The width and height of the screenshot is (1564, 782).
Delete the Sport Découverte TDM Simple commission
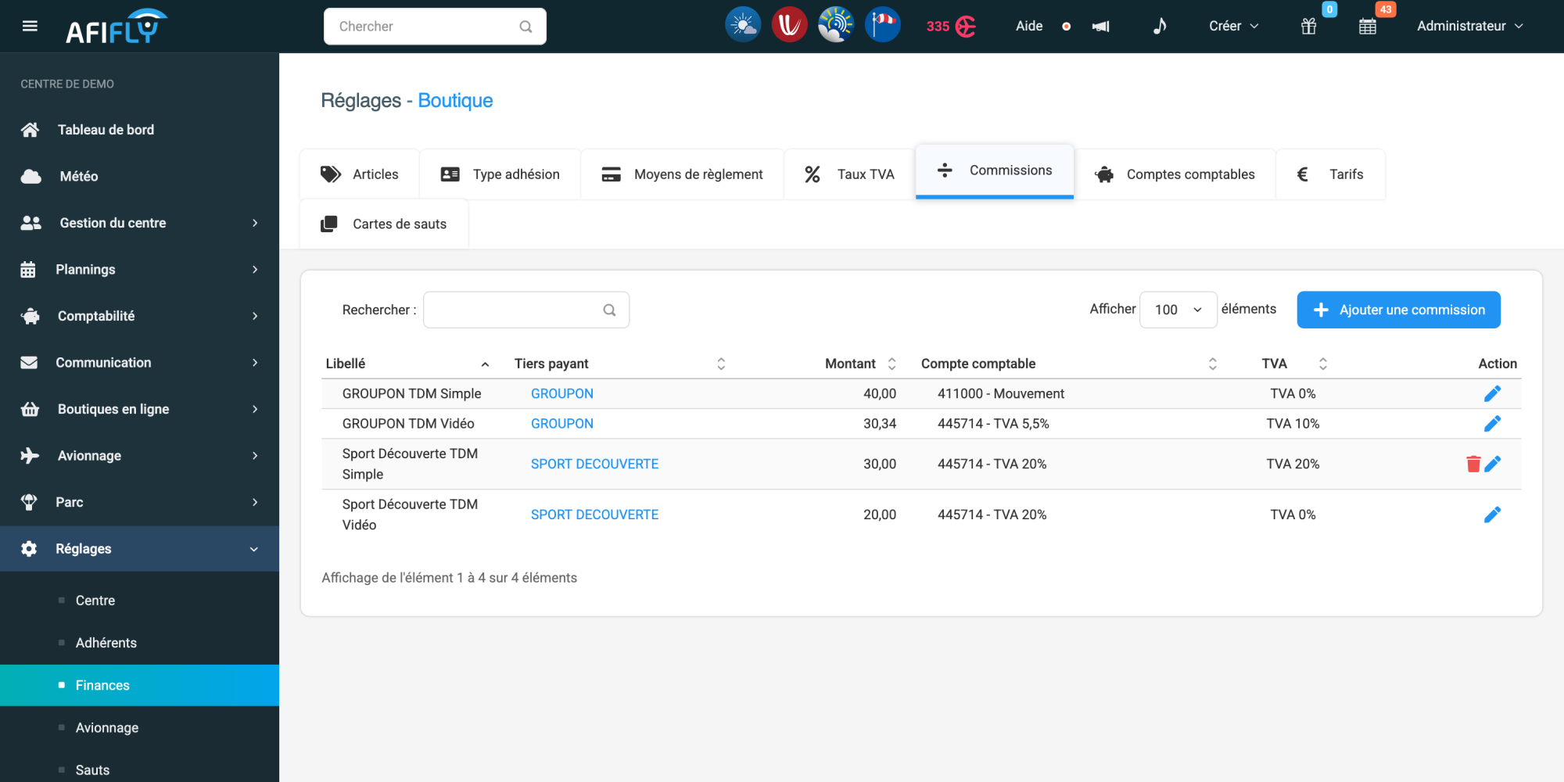click(x=1473, y=464)
